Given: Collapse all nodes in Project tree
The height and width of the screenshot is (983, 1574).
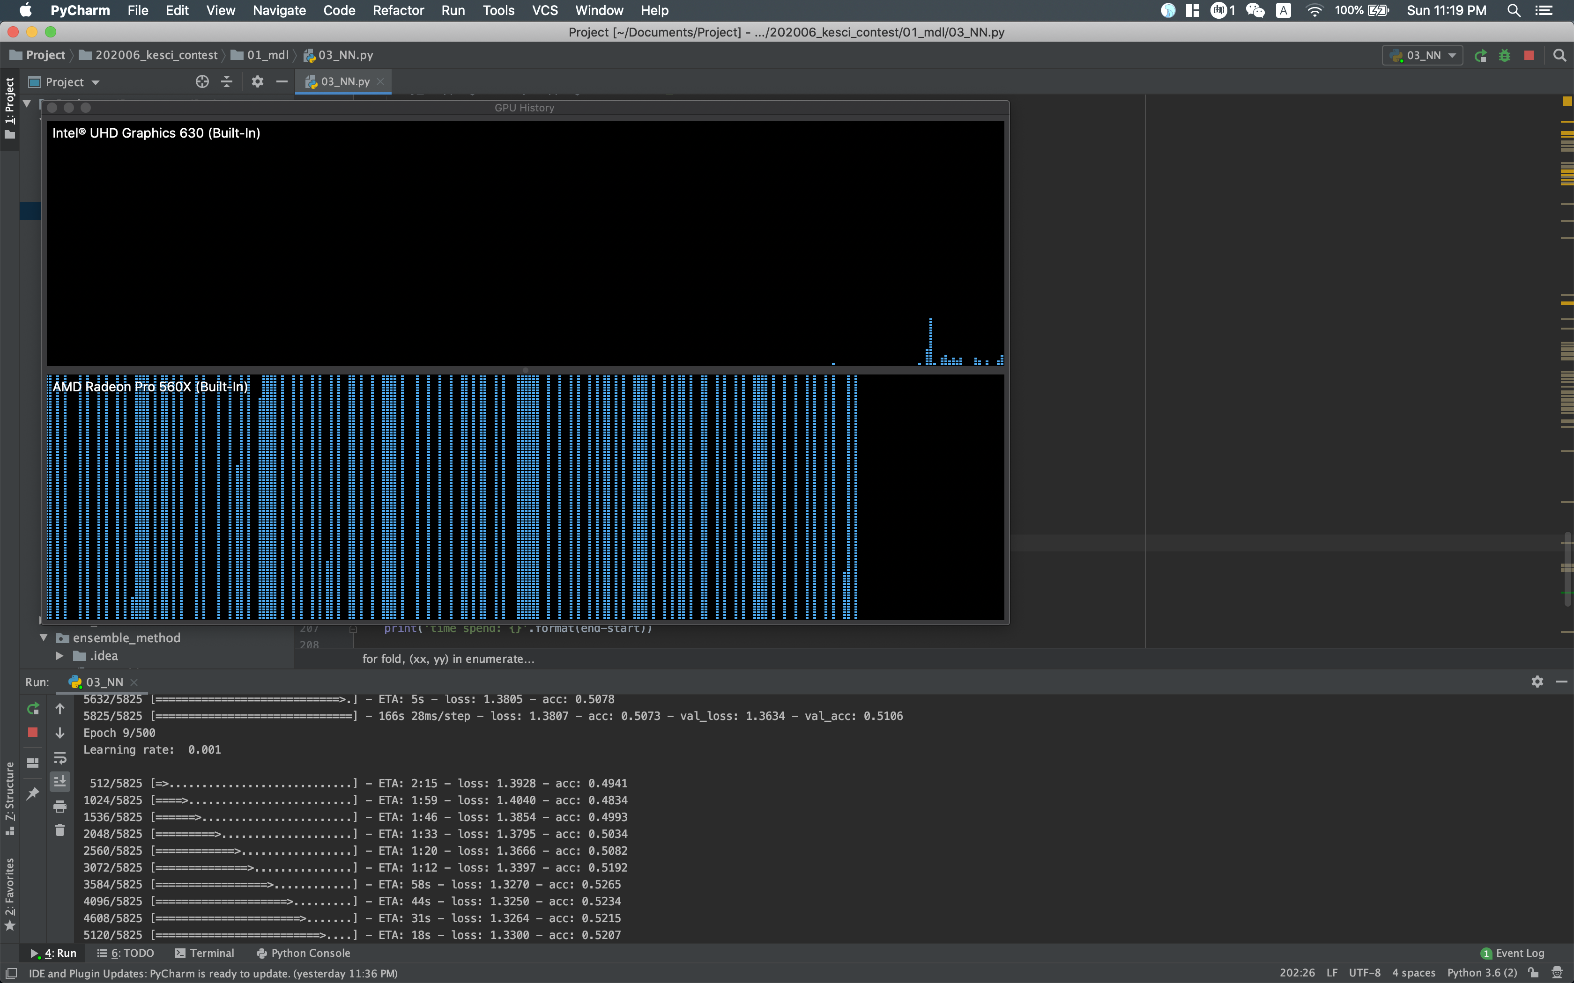Looking at the screenshot, I should point(226,82).
